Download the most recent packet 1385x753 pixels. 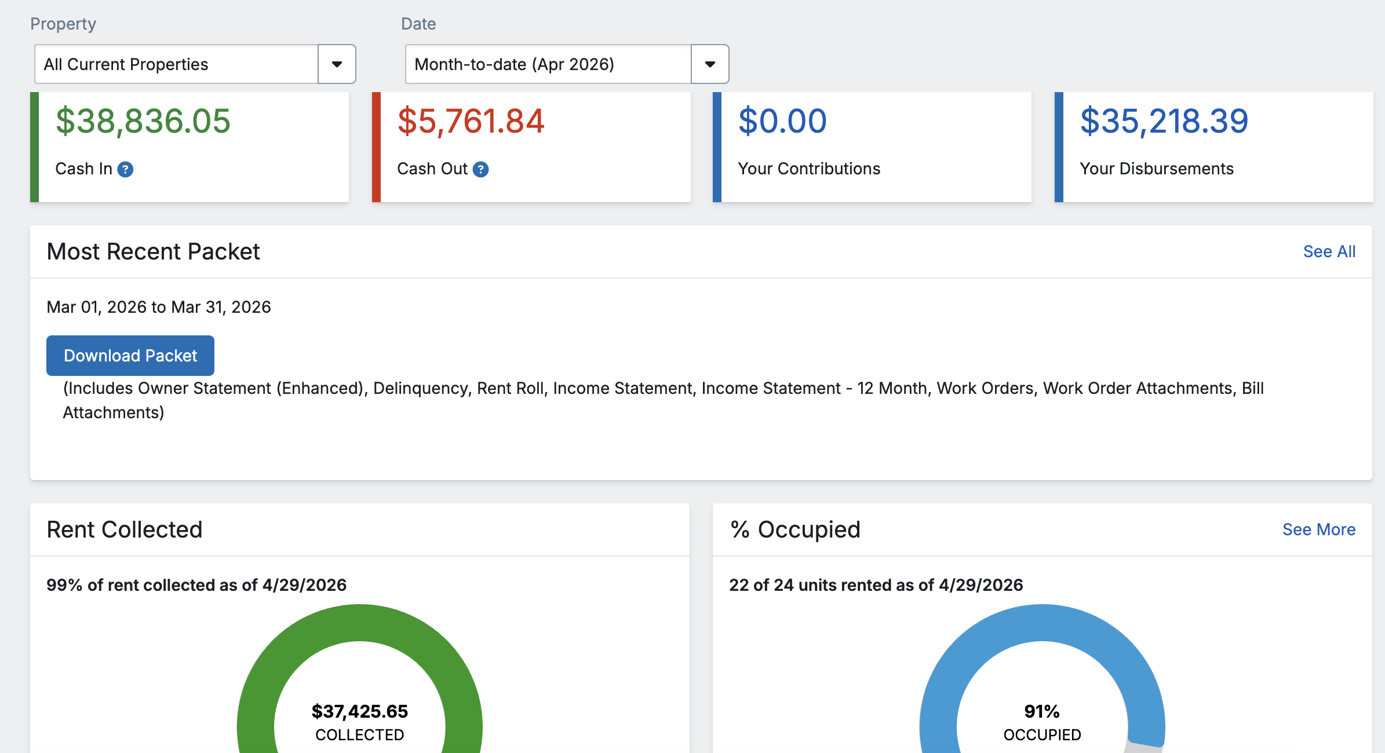(130, 356)
